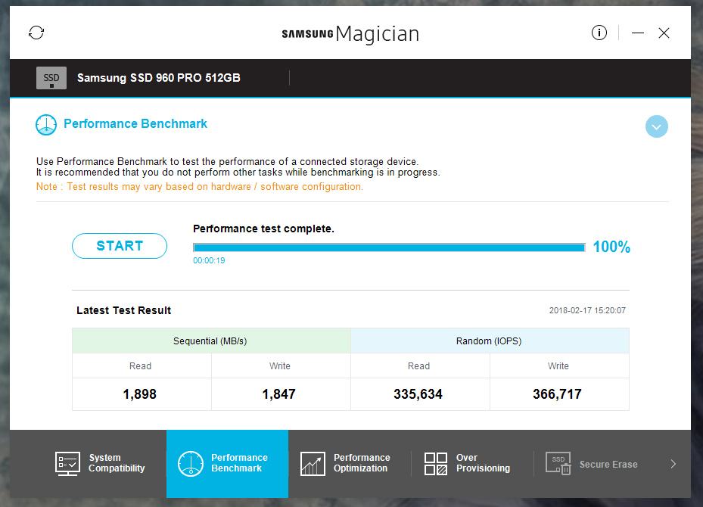
Task: Collapse the Performance Benchmark section with the blue chevron
Action: 656,127
